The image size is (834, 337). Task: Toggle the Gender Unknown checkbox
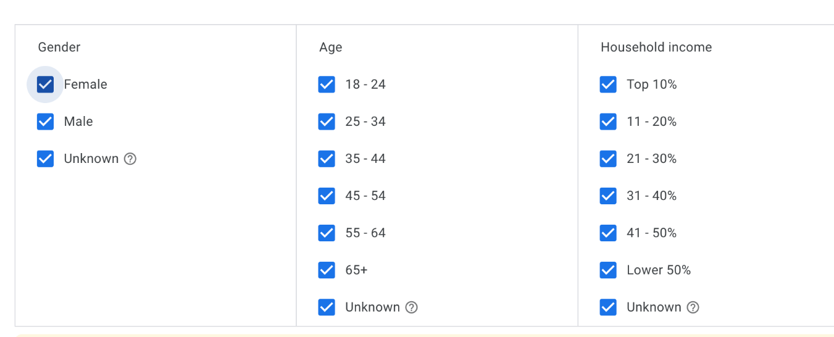click(x=45, y=159)
